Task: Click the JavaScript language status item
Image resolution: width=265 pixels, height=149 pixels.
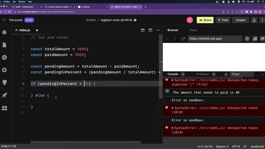Action: click(x=257, y=147)
